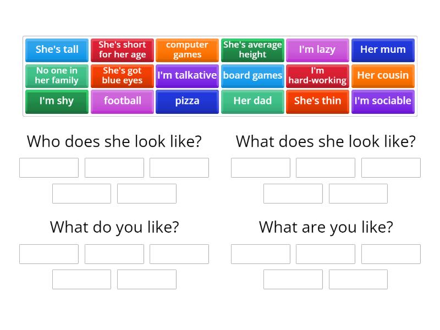Click the "football" tile
Image resolution: width=440 pixels, height=330 pixels.
click(122, 101)
